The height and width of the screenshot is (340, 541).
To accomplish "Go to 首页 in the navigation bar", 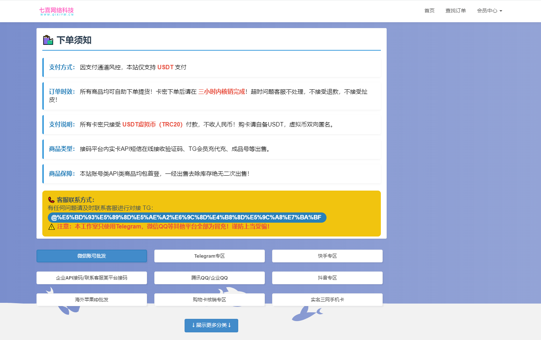I will (x=429, y=11).
